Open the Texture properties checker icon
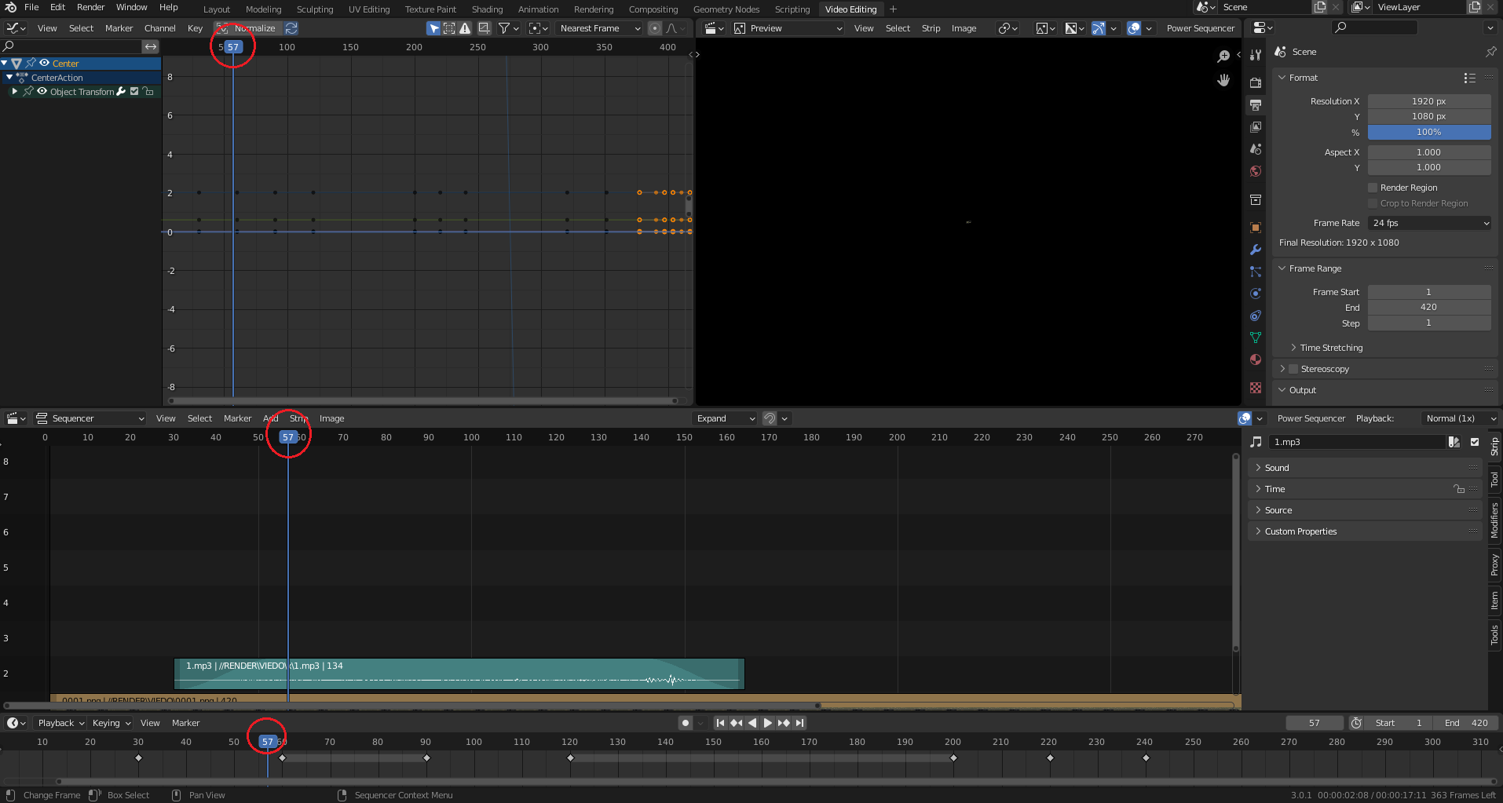 click(x=1256, y=388)
